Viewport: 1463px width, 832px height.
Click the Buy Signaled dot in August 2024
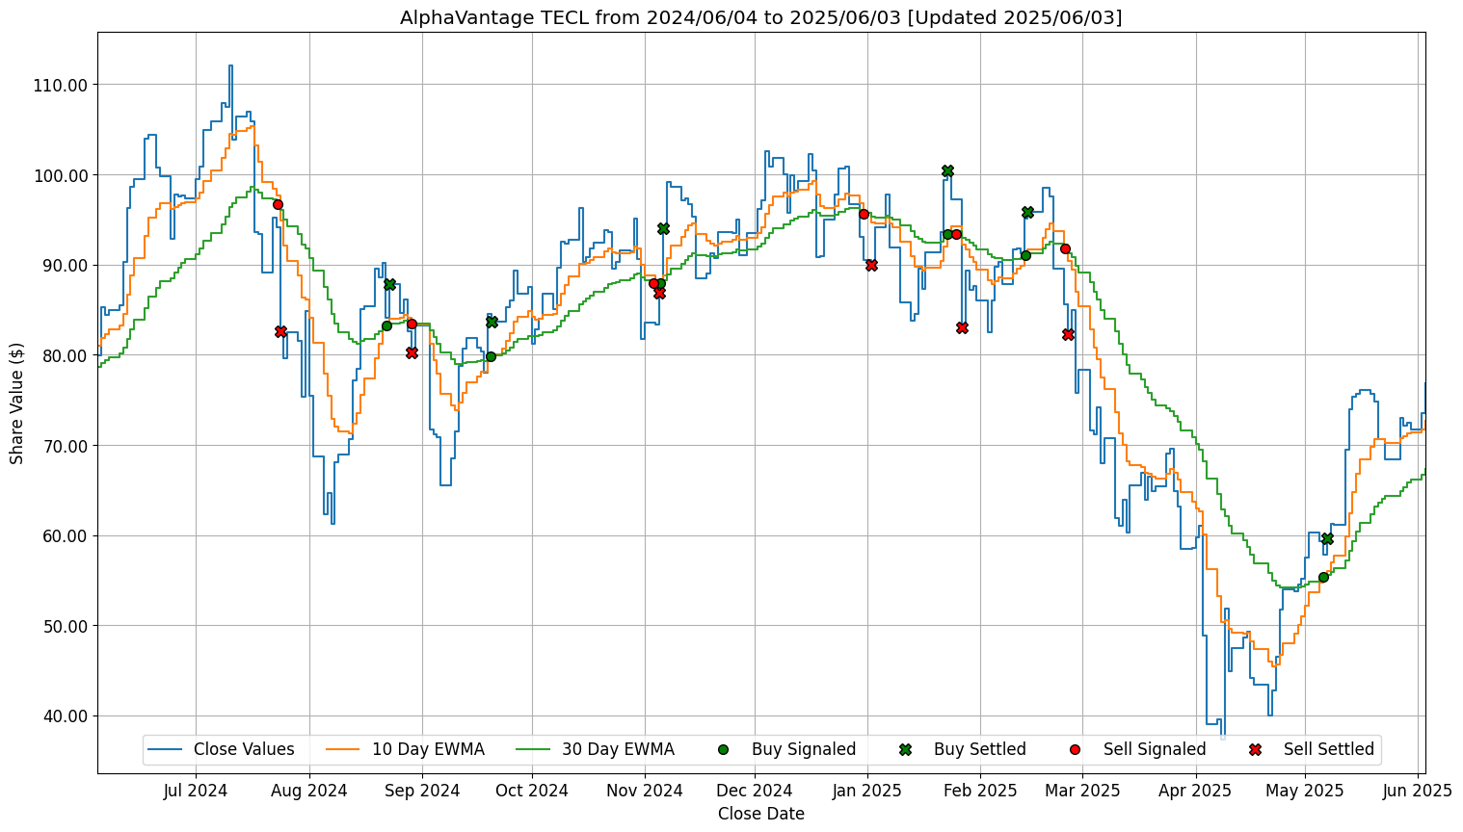[x=386, y=325]
